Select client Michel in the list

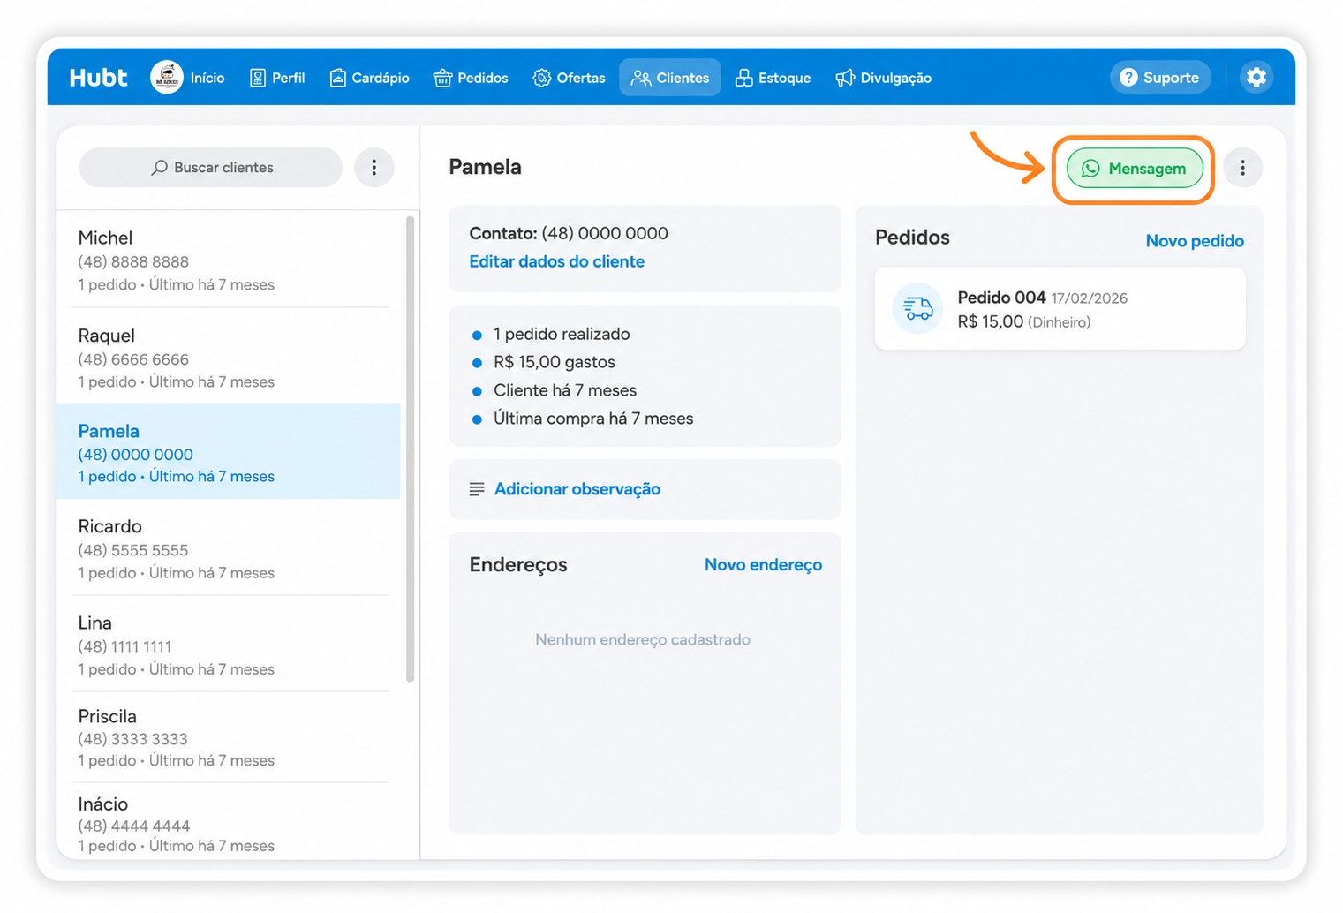pos(229,260)
